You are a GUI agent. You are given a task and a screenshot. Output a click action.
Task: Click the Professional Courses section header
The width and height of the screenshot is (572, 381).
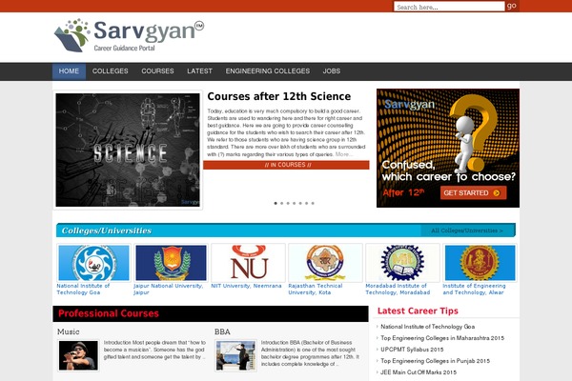point(211,313)
